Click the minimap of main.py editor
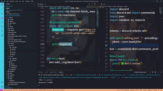 (97, 17)
